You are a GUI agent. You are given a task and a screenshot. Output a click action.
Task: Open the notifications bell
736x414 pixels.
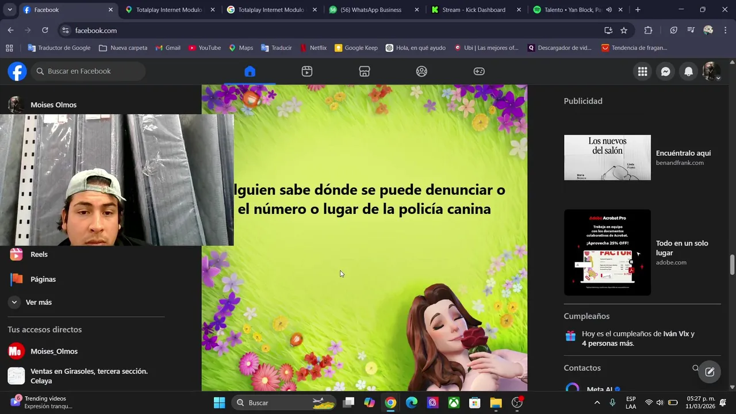[688, 71]
